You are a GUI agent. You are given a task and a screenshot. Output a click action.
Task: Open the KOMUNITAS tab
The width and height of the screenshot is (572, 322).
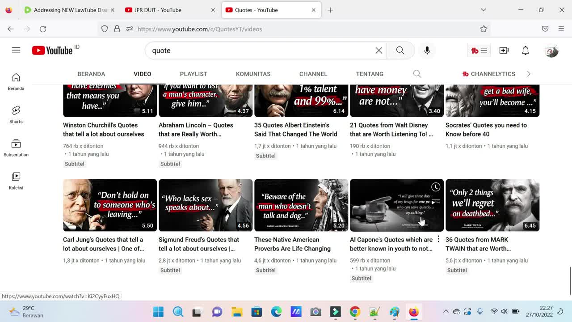pos(253,74)
